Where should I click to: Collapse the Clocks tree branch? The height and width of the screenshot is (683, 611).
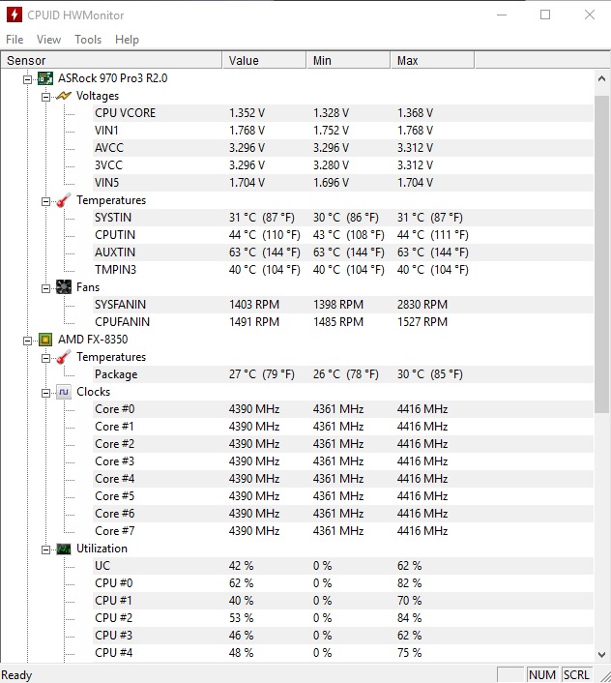(45, 393)
